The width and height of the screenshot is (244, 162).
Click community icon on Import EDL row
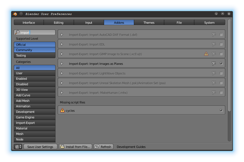pos(214,44)
